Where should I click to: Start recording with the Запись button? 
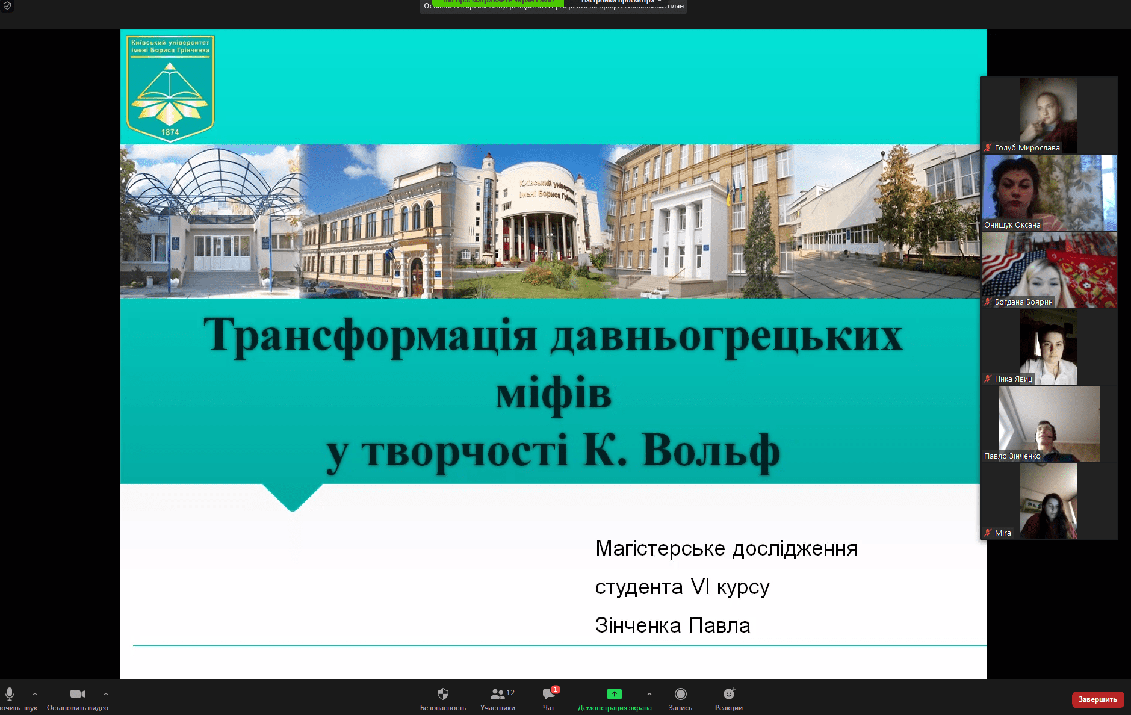pyautogui.click(x=680, y=699)
